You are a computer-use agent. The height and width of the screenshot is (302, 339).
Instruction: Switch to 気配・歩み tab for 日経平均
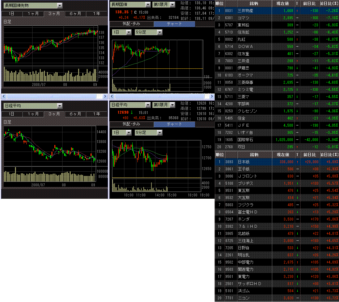132,124
